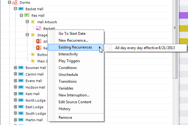Click the Kem Hall player icon
Viewport: 188px width, 125px height.
click(21, 94)
